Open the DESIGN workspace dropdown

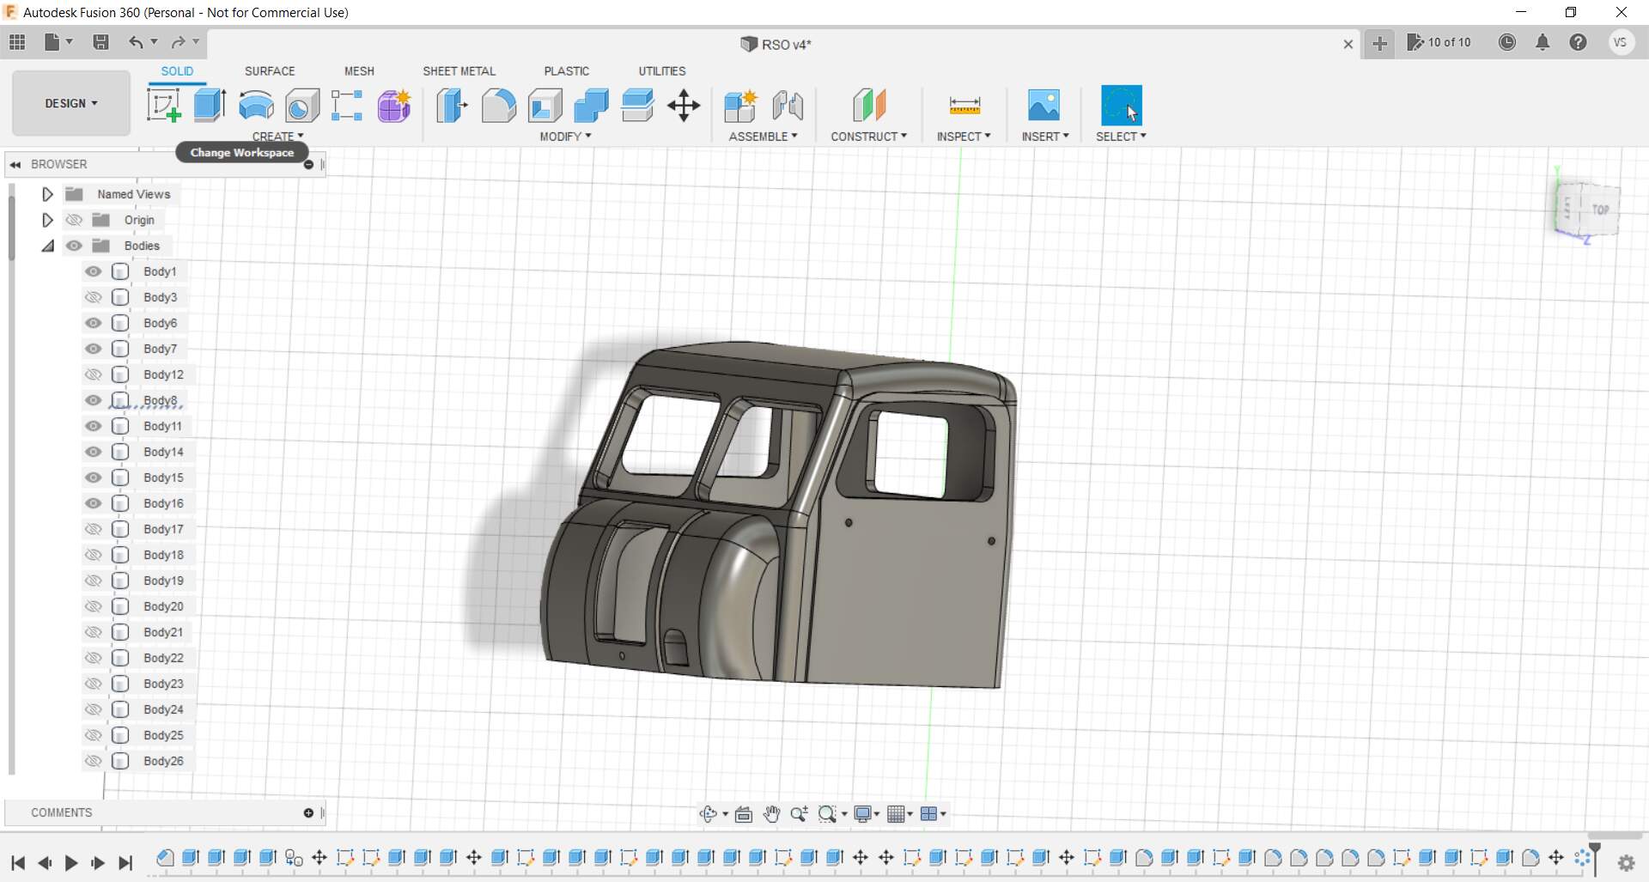pos(71,103)
